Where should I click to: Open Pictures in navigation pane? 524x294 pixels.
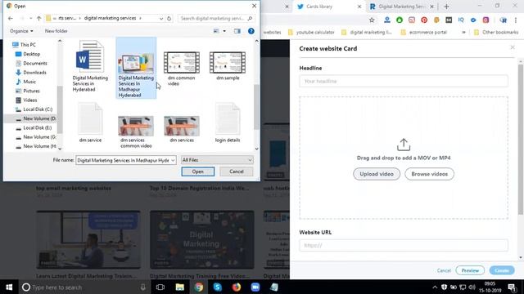click(x=27, y=91)
